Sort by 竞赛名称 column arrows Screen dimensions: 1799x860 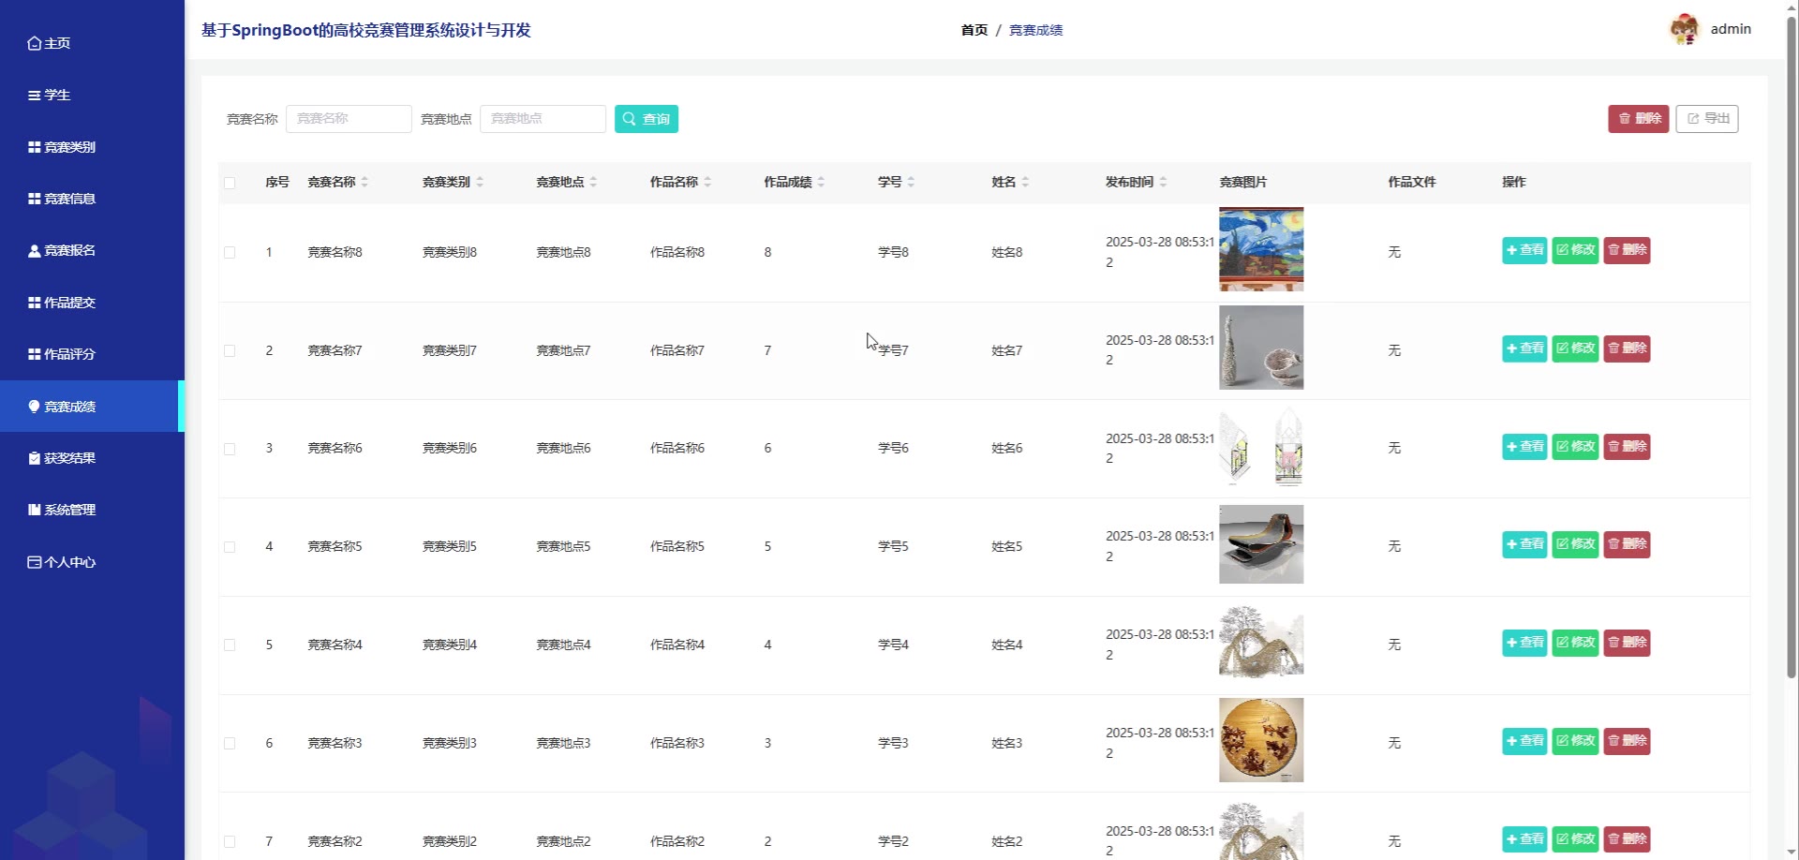pos(364,182)
